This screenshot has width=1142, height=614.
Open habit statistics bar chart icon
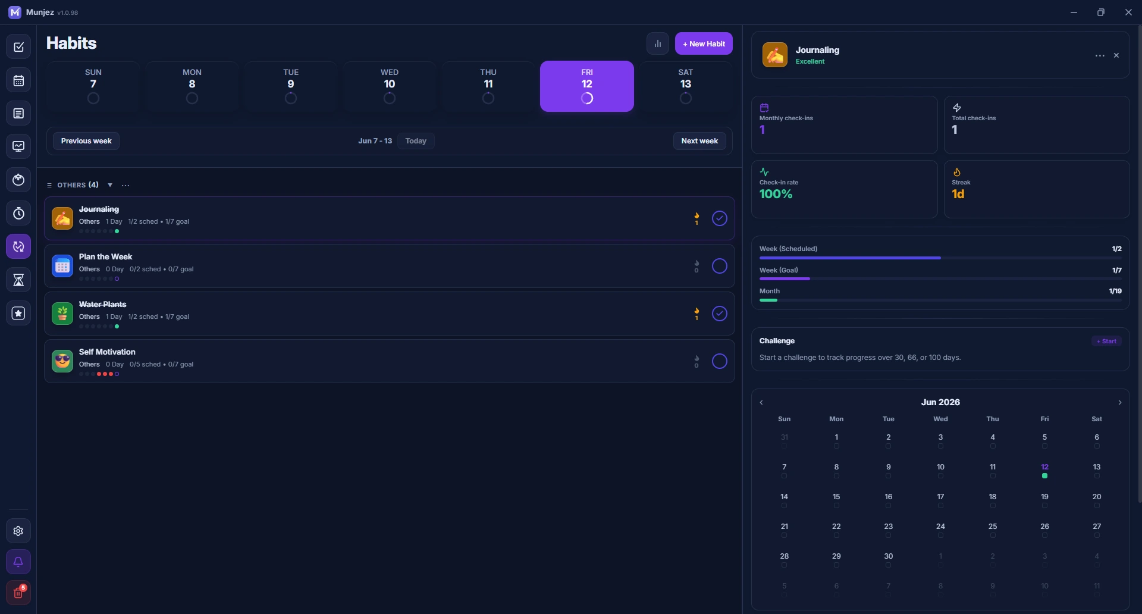click(658, 43)
